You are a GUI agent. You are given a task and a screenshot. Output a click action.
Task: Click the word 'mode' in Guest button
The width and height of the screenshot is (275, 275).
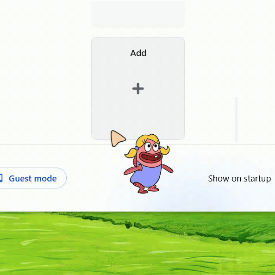click(x=45, y=179)
